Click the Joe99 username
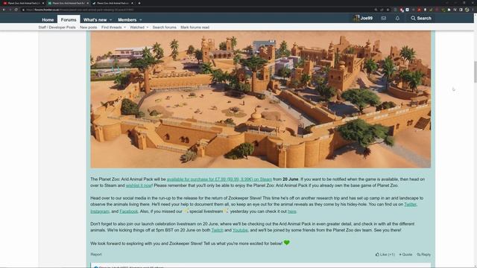Viewport: 477px width, 268px height. (367, 18)
